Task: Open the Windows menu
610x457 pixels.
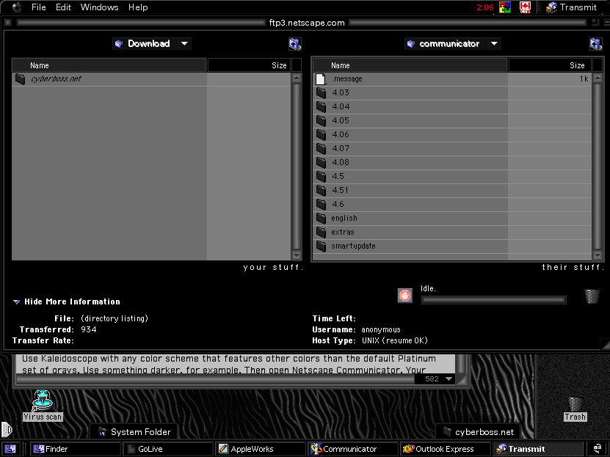Action: [99, 7]
